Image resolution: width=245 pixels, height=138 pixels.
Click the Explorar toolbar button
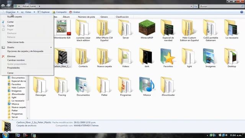(44, 12)
